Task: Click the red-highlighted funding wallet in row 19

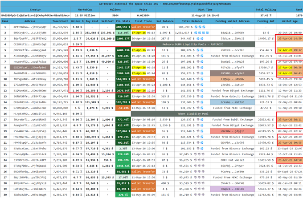Action: 233,131
